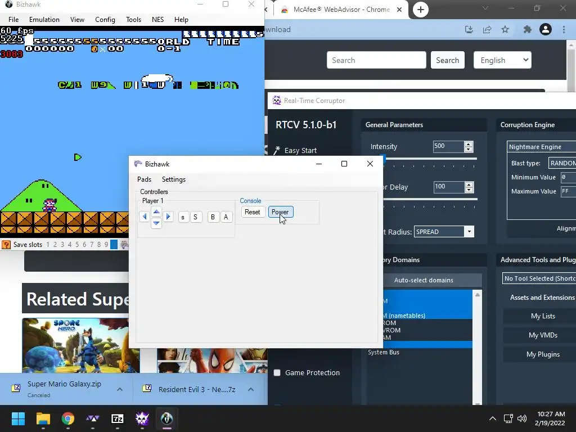Click memory domains list scroll-up arrow
The image size is (576, 432).
477,295
